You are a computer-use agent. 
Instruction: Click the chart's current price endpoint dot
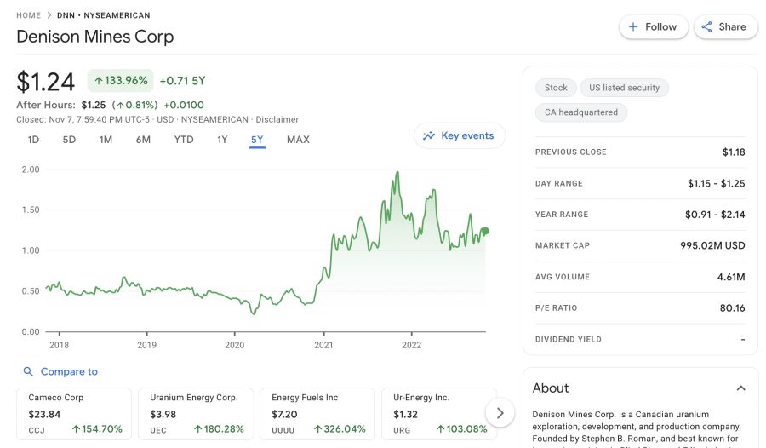484,231
